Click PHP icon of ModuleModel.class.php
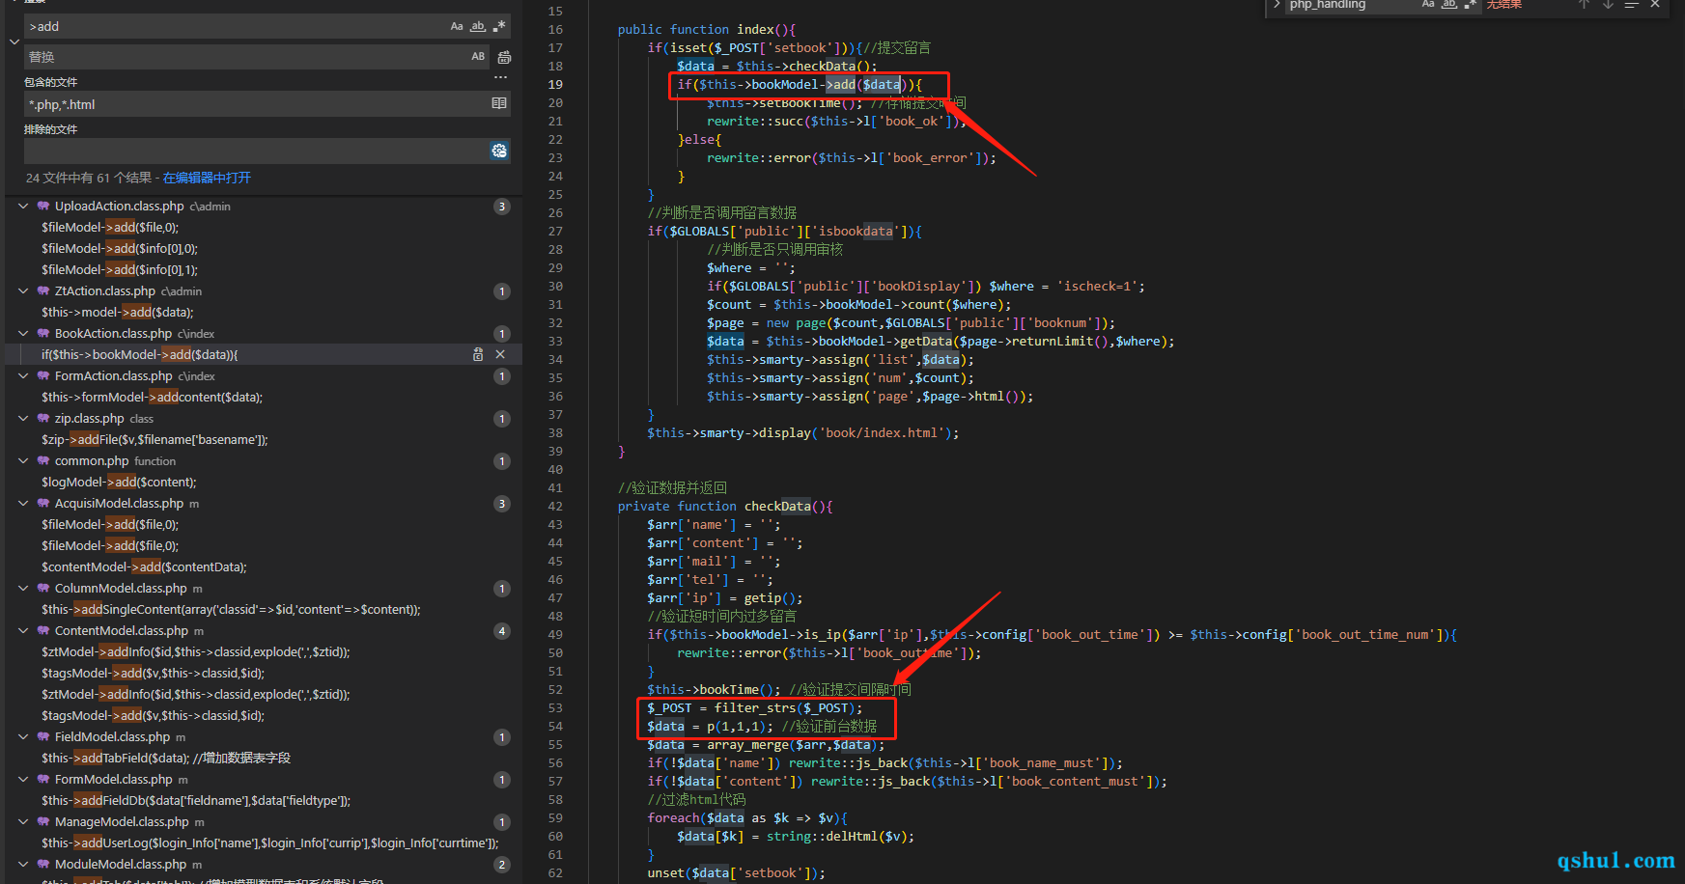1685x884 pixels. (x=43, y=865)
